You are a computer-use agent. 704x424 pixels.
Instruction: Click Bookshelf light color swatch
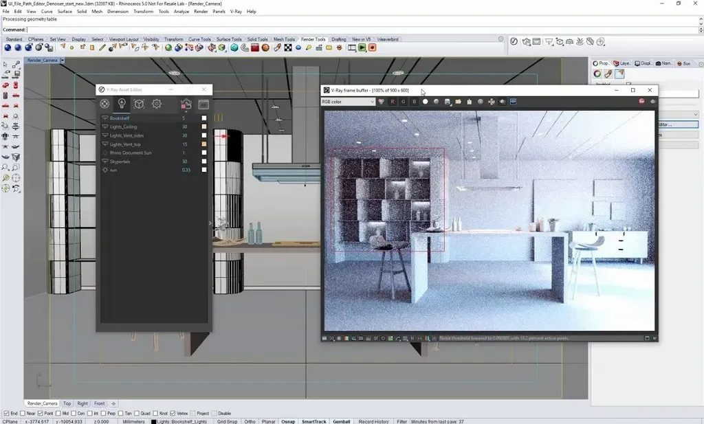203,118
